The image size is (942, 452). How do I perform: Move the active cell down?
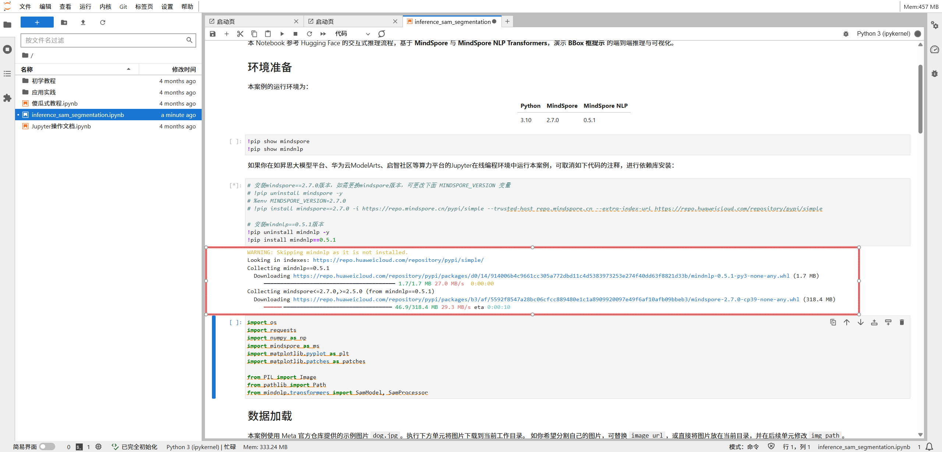point(861,323)
